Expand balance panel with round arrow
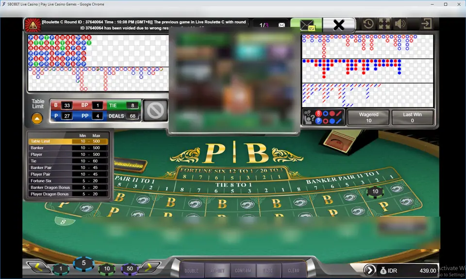Screen dimensions: 466x279 pos(370,270)
